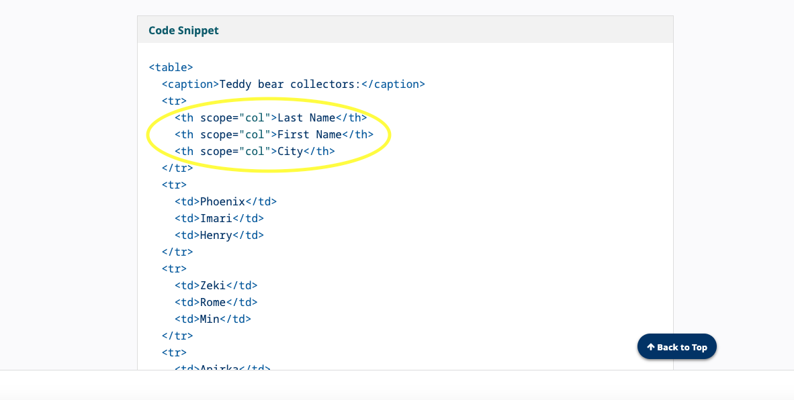Click the first tr opening tag
This screenshot has width=794, height=400.
[x=173, y=101]
